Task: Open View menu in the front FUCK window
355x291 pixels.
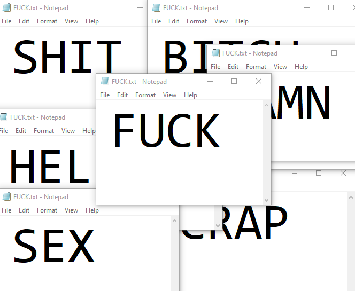Action: [169, 95]
